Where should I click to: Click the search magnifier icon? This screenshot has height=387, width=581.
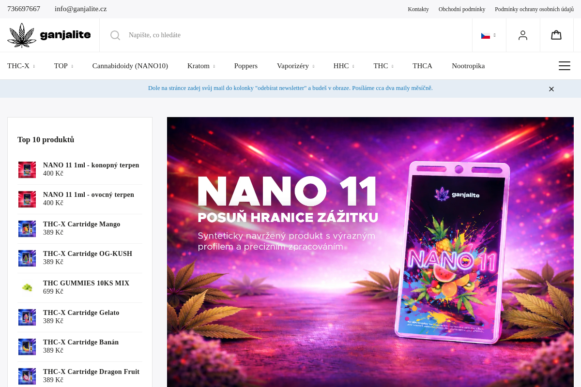(115, 35)
